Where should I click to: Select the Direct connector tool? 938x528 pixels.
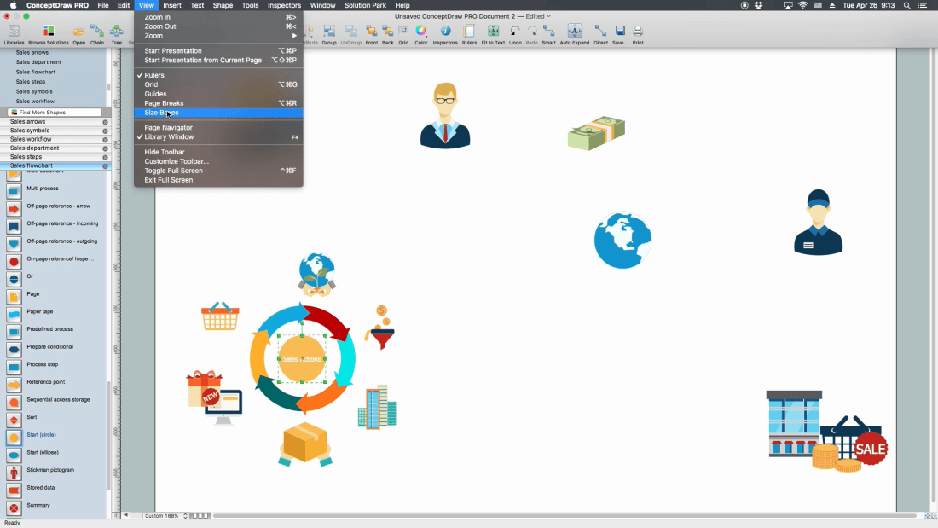600,34
